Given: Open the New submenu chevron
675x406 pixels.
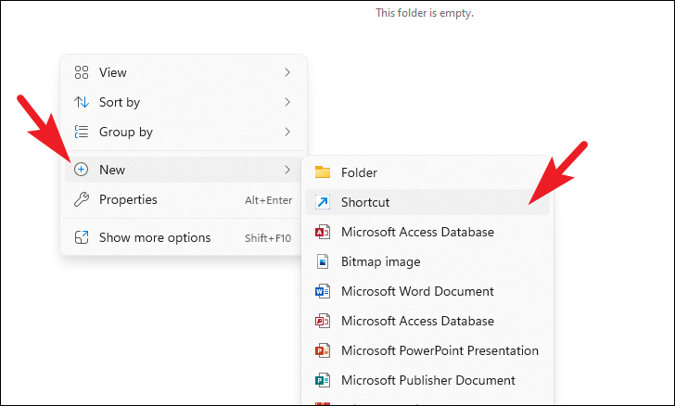Looking at the screenshot, I should [287, 170].
